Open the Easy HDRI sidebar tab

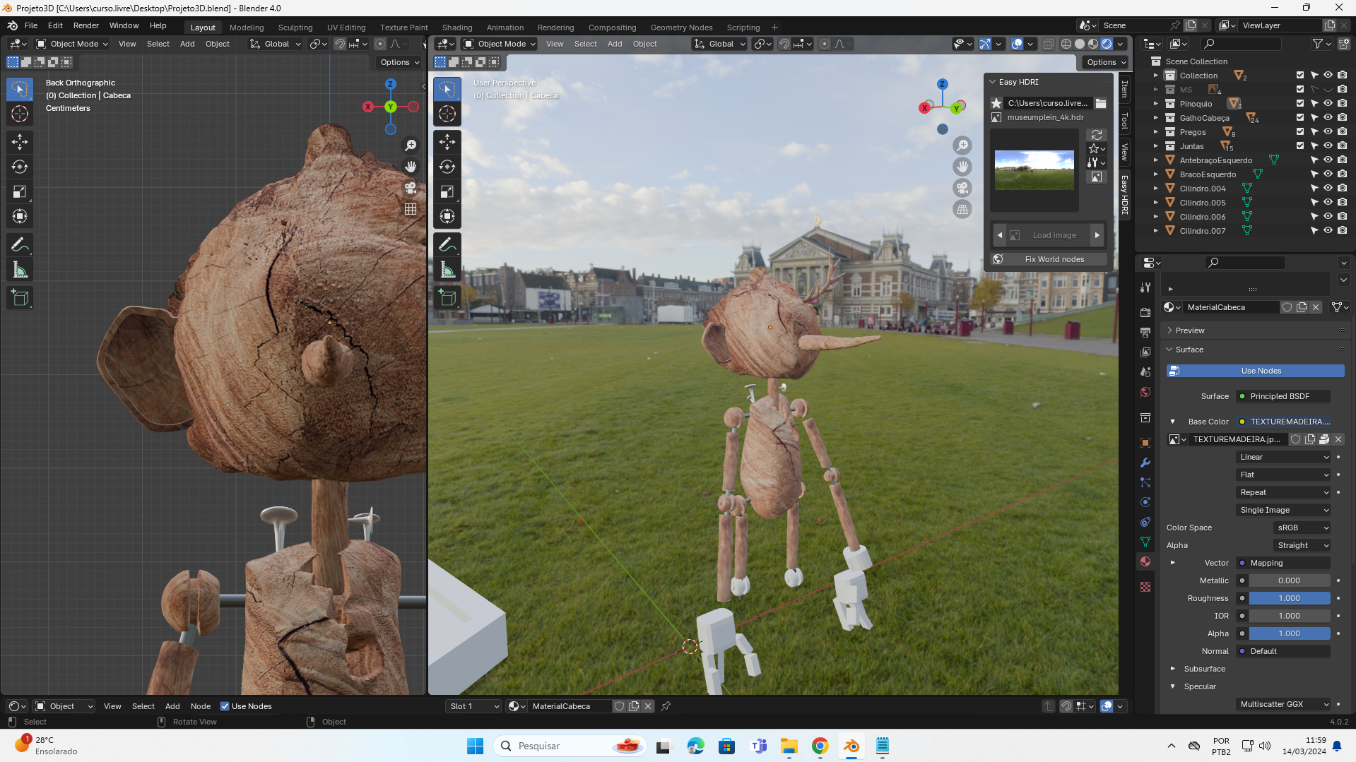[x=1124, y=195]
